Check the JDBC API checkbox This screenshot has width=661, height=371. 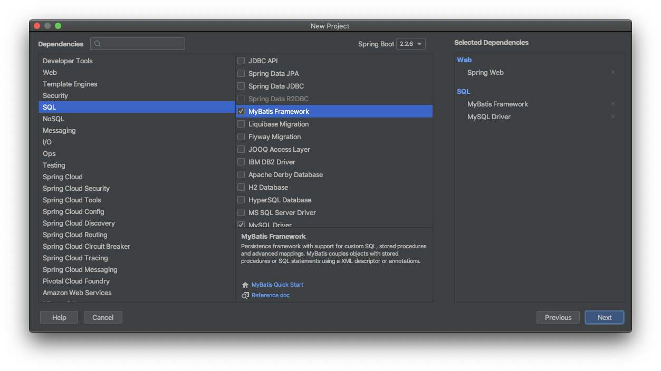pyautogui.click(x=241, y=61)
